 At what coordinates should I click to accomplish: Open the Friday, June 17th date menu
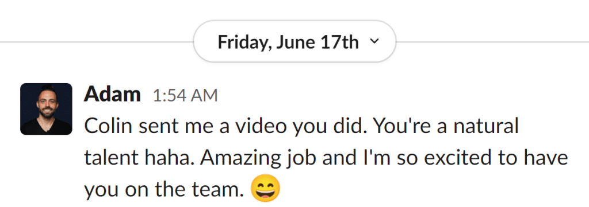tap(294, 41)
